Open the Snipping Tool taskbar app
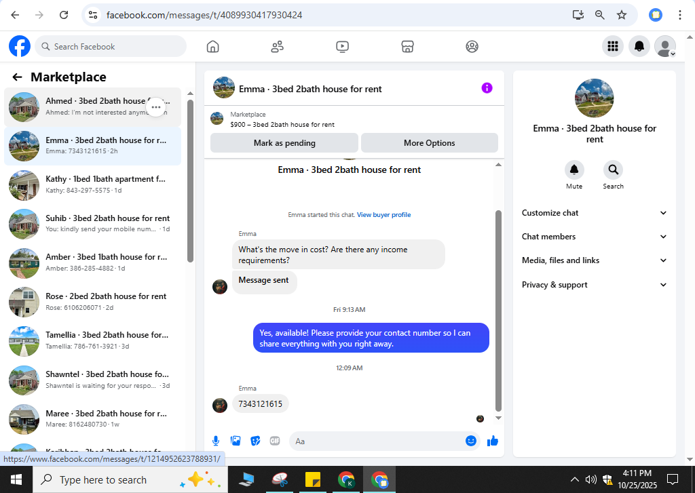The image size is (695, 493). (x=280, y=479)
